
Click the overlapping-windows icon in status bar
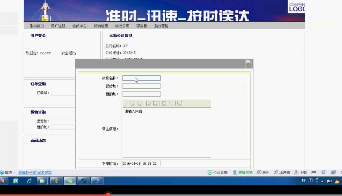(333, 172)
